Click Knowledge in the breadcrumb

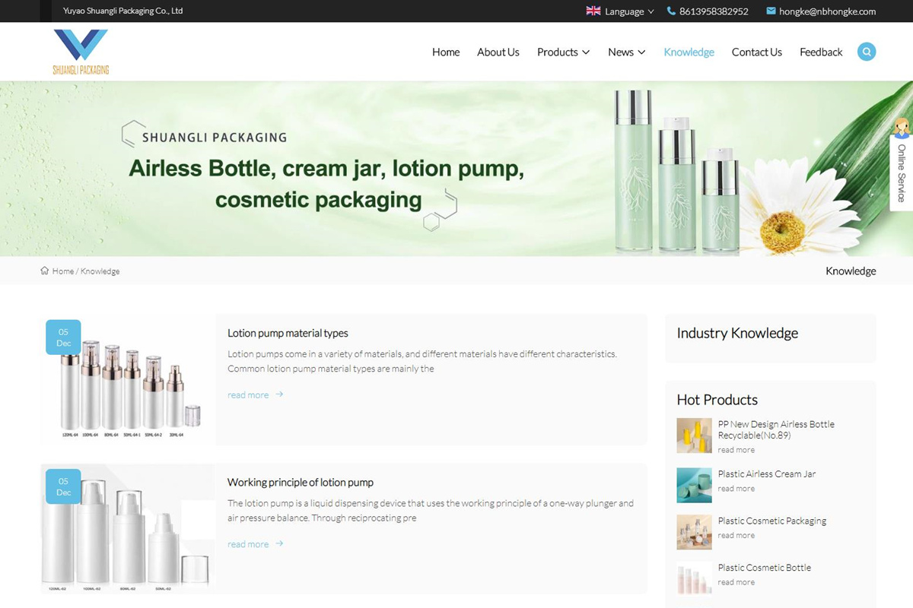(x=100, y=271)
